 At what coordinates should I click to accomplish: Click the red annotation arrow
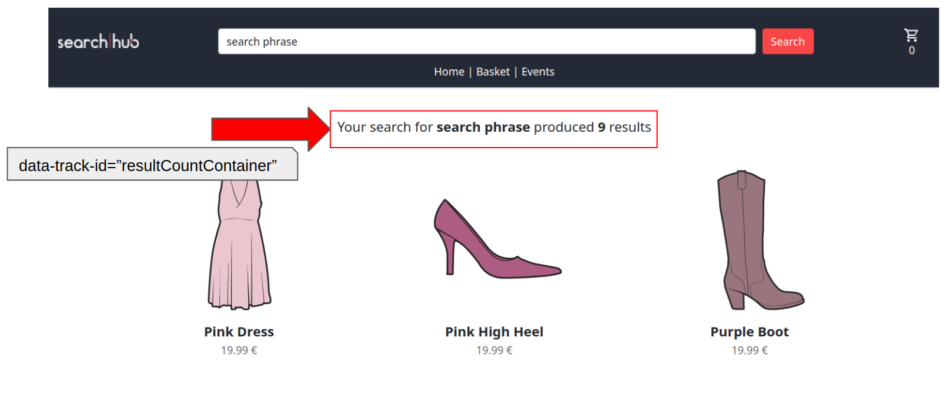270,129
